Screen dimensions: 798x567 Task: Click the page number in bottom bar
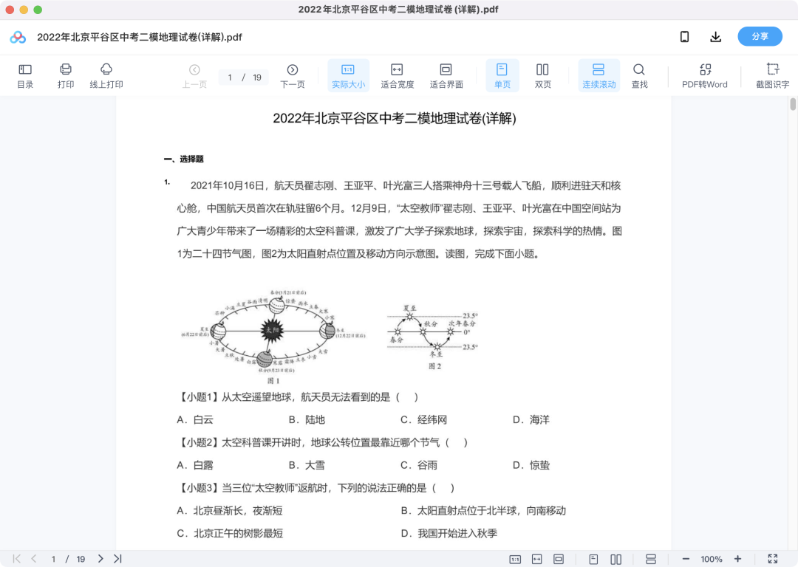tap(53, 560)
